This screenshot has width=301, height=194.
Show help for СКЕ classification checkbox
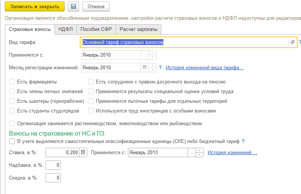(243, 141)
